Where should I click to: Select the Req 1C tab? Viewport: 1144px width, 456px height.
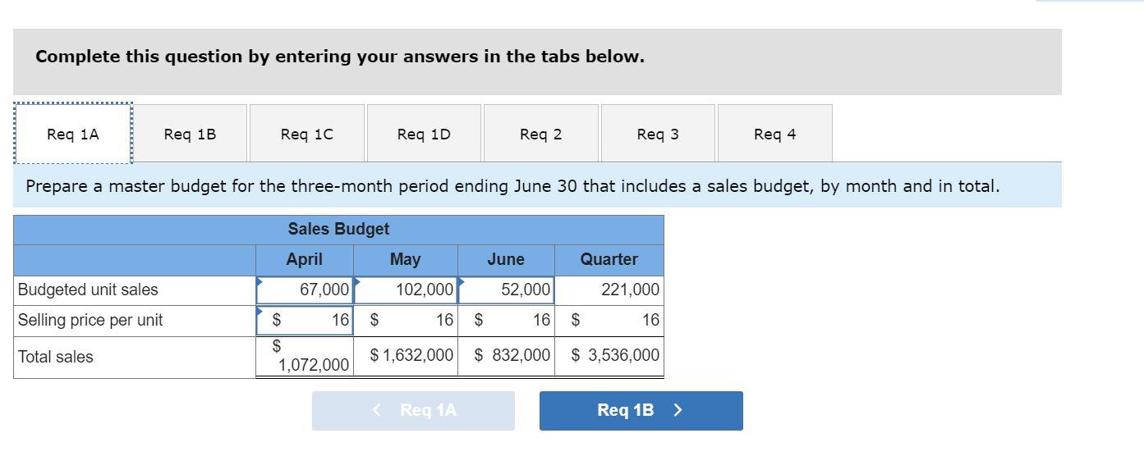pos(306,134)
